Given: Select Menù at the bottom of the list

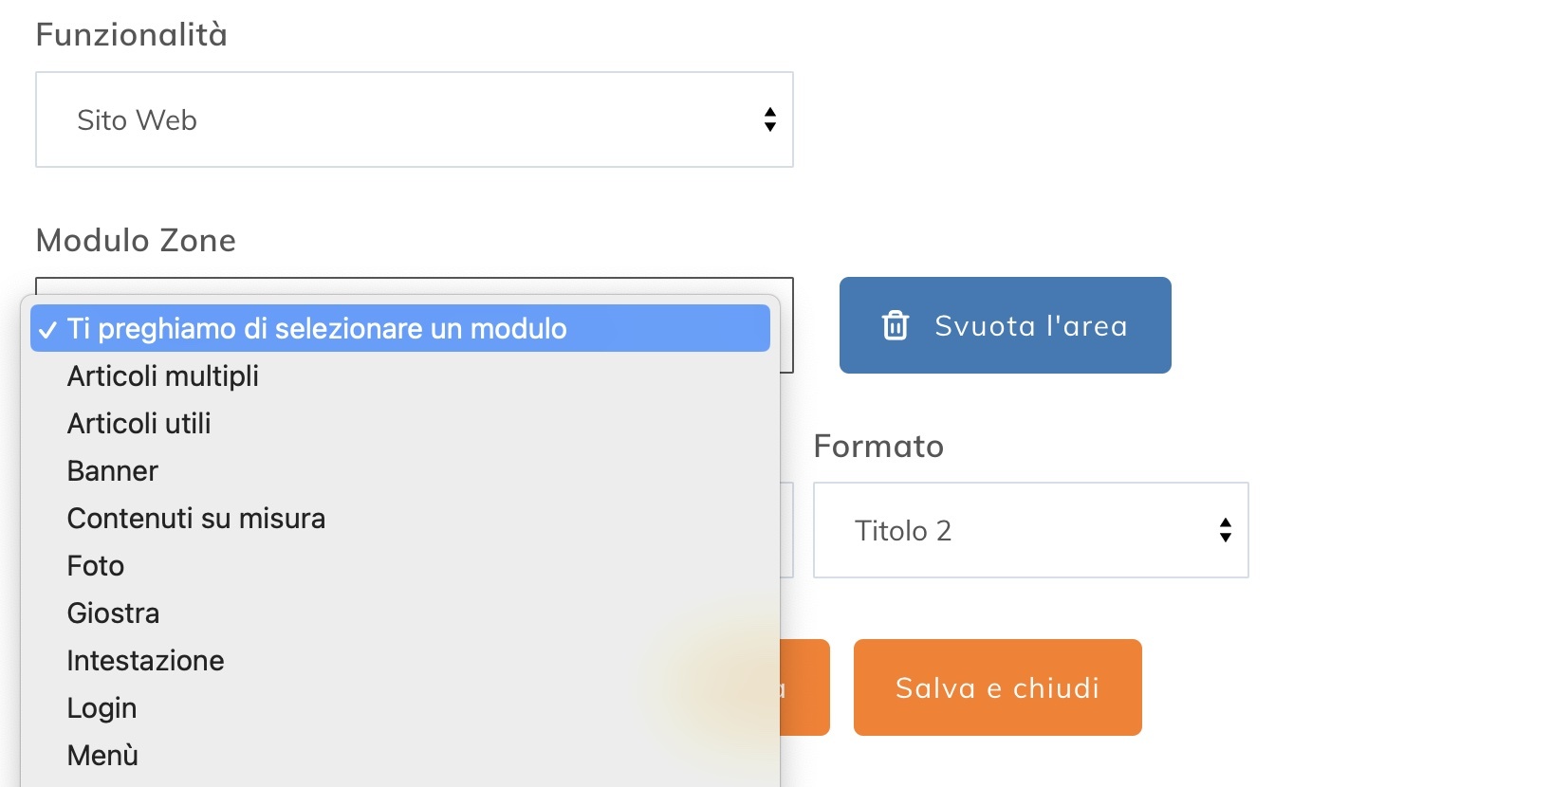Looking at the screenshot, I should [x=102, y=756].
